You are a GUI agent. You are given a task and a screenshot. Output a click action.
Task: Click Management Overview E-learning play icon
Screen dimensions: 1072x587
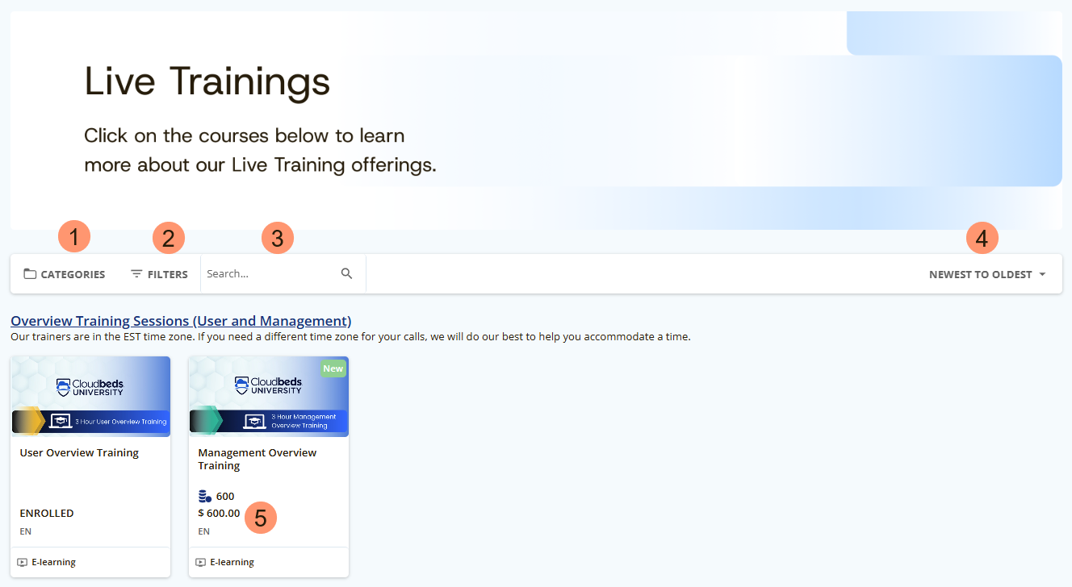pos(201,562)
